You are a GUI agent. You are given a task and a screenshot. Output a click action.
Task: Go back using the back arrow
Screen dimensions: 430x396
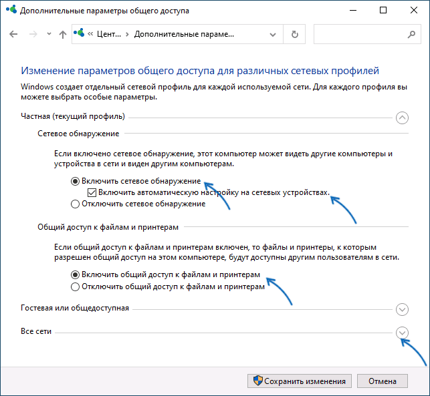(13, 34)
